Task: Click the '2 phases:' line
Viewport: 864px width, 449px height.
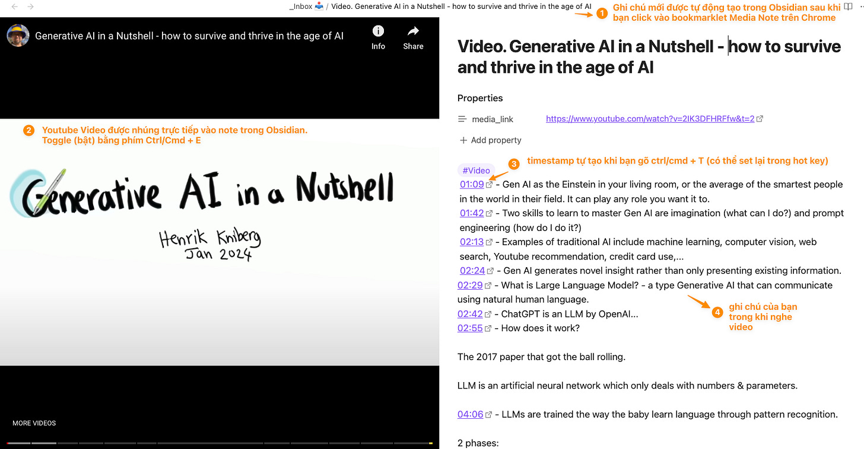Action: pos(478,443)
